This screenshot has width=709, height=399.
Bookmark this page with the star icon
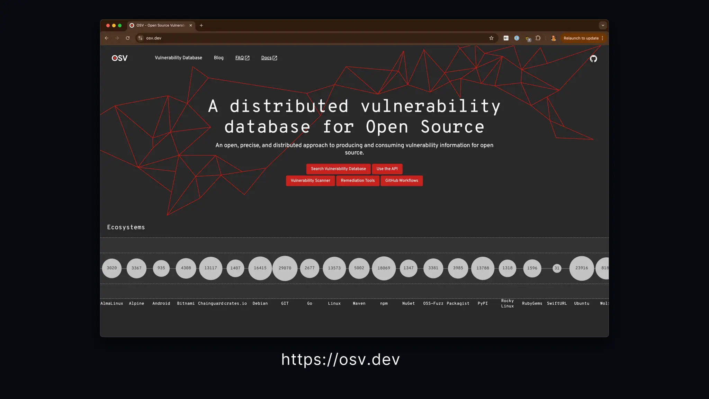coord(491,38)
